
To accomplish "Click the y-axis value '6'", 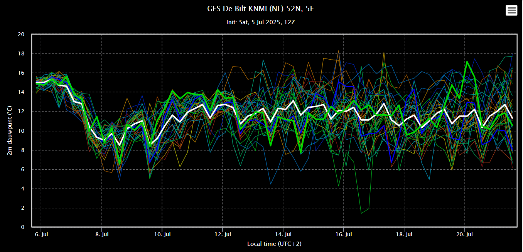I will click(x=23, y=169).
